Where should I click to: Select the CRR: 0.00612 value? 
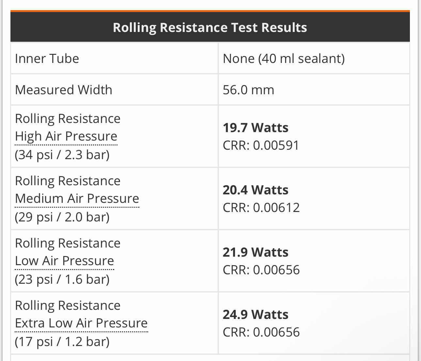(x=261, y=208)
